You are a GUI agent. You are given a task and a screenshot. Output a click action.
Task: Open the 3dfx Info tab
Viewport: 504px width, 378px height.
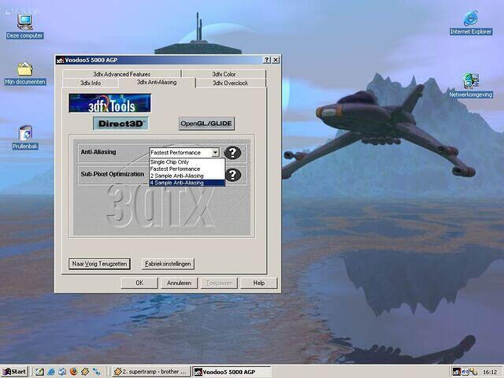pyautogui.click(x=91, y=83)
